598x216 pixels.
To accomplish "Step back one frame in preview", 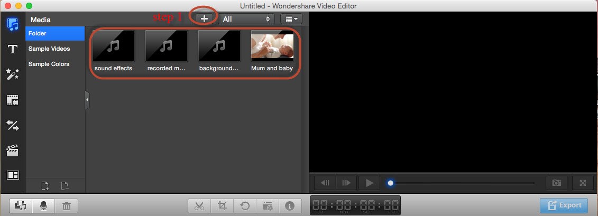I will pyautogui.click(x=325, y=183).
